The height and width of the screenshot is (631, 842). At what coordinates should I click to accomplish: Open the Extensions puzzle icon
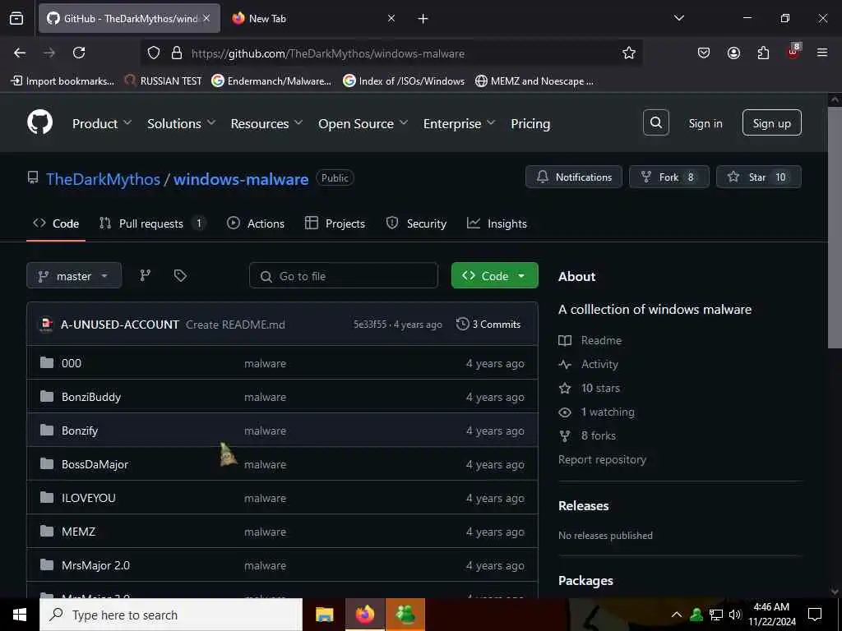(763, 53)
